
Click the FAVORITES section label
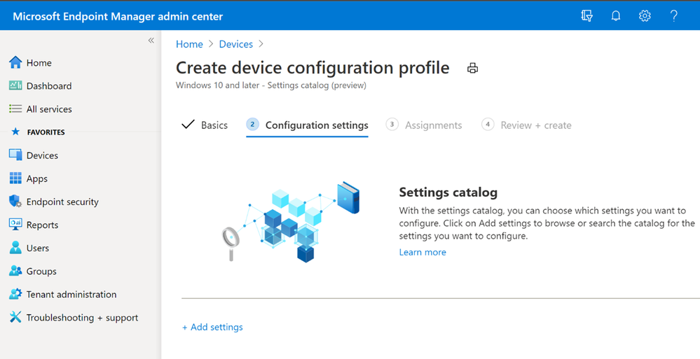(x=46, y=132)
